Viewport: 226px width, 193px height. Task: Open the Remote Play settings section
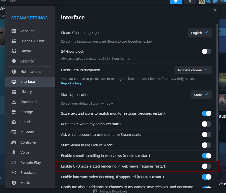pyautogui.click(x=30, y=163)
